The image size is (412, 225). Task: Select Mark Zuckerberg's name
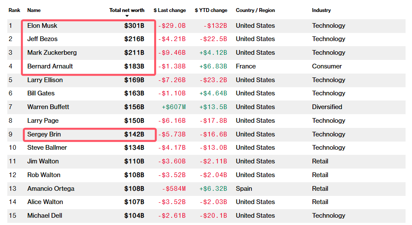[x=52, y=53]
